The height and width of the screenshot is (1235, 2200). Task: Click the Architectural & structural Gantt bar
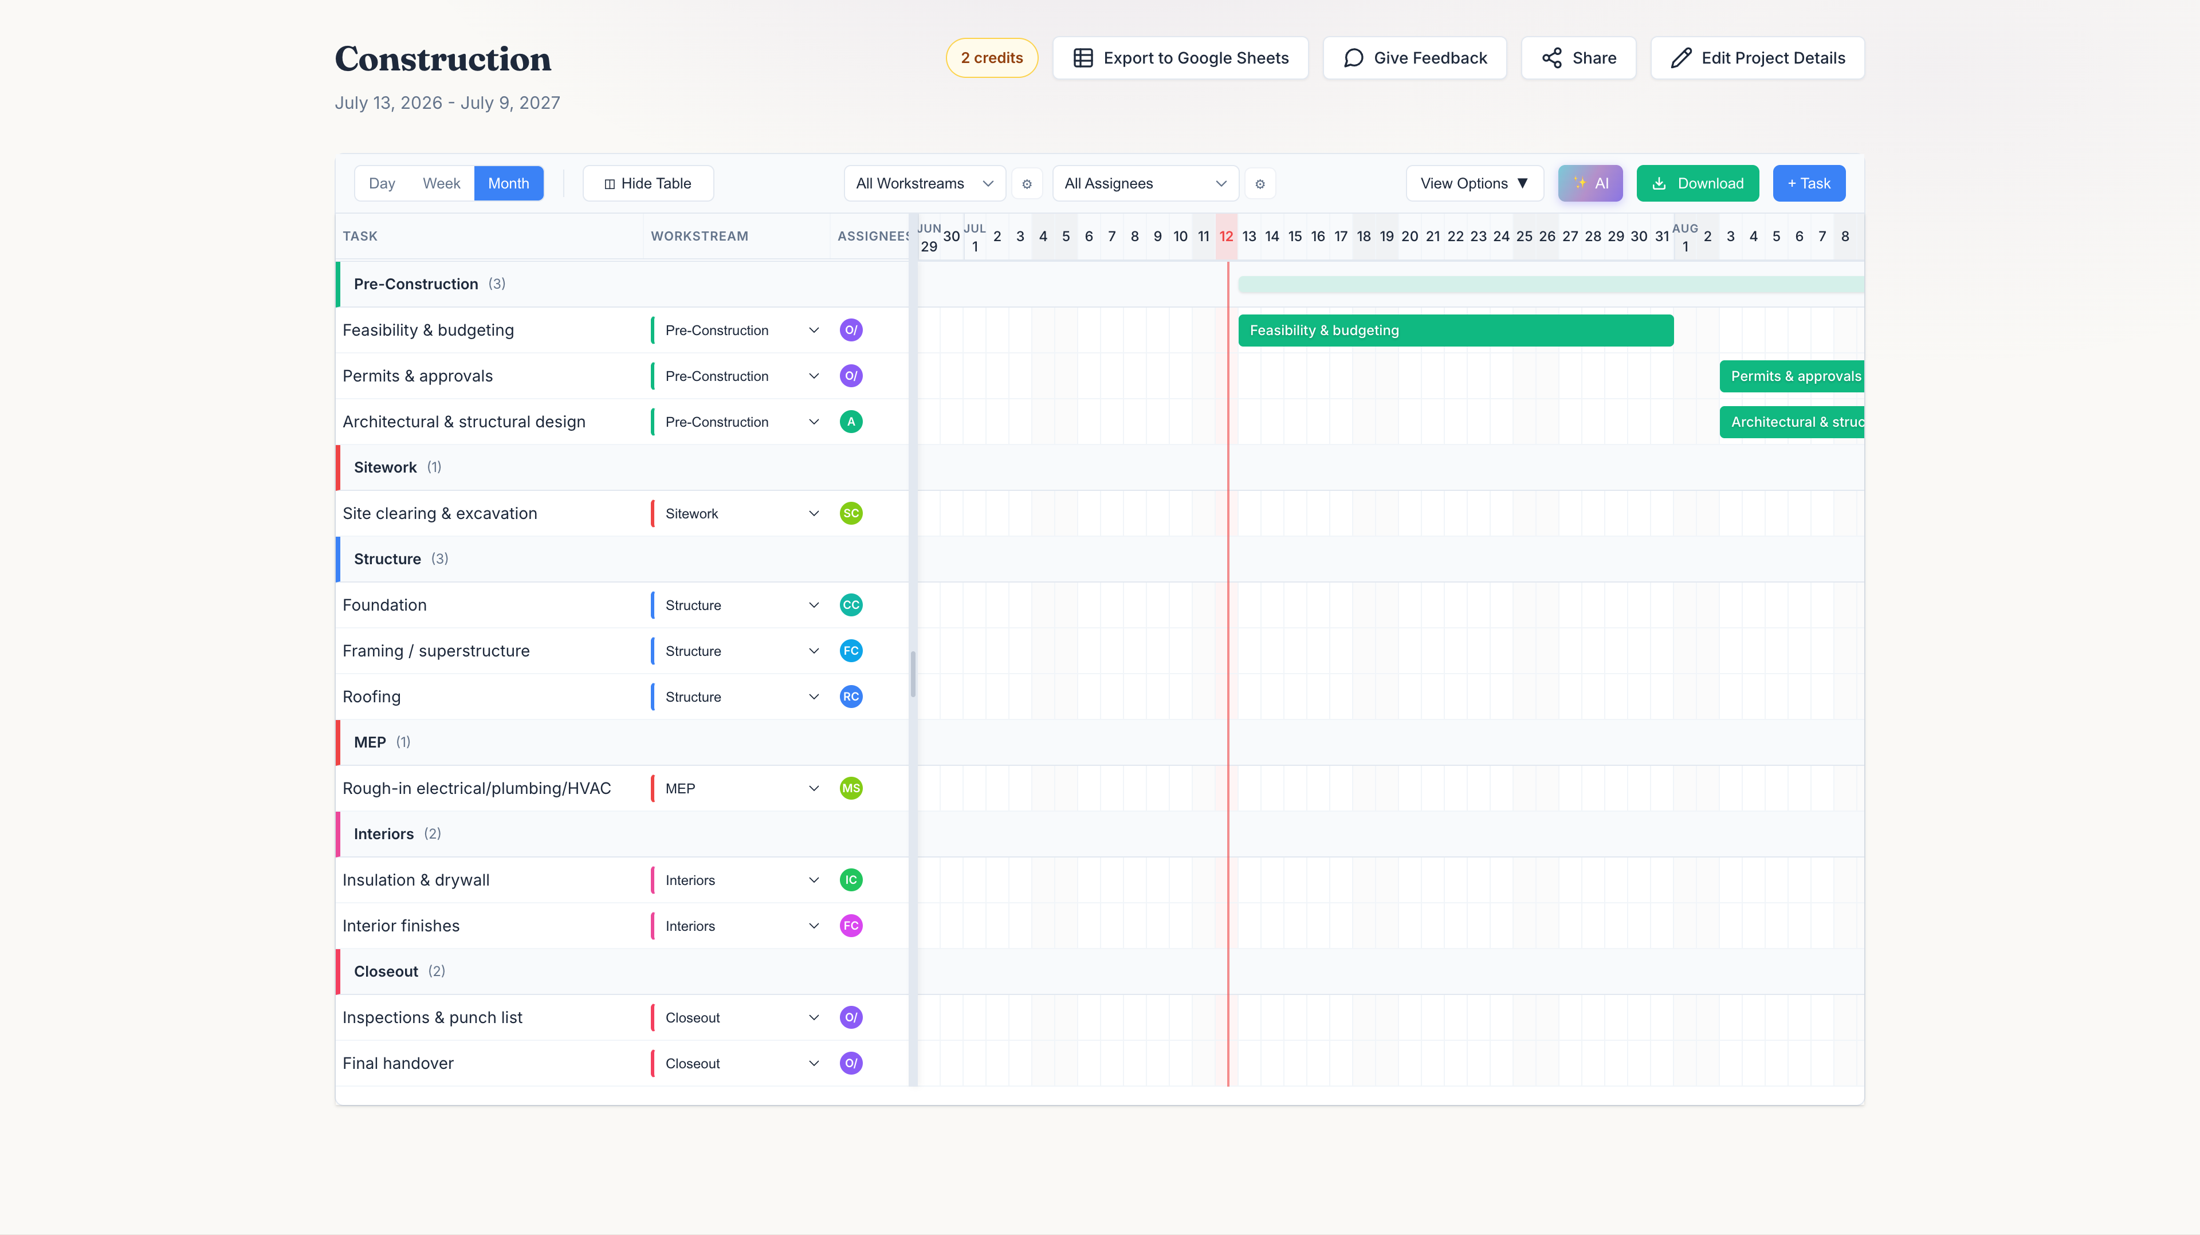1791,422
